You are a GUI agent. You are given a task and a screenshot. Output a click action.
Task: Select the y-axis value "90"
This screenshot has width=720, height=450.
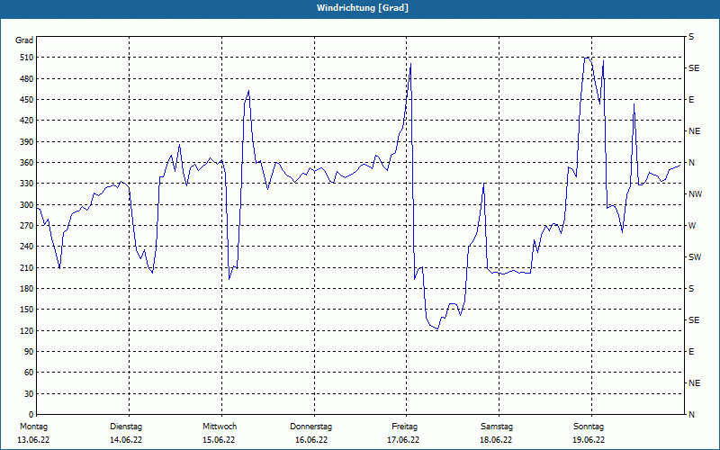click(29, 352)
